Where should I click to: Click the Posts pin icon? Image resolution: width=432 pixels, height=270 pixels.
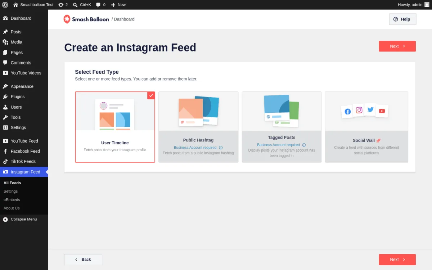(x=5, y=32)
